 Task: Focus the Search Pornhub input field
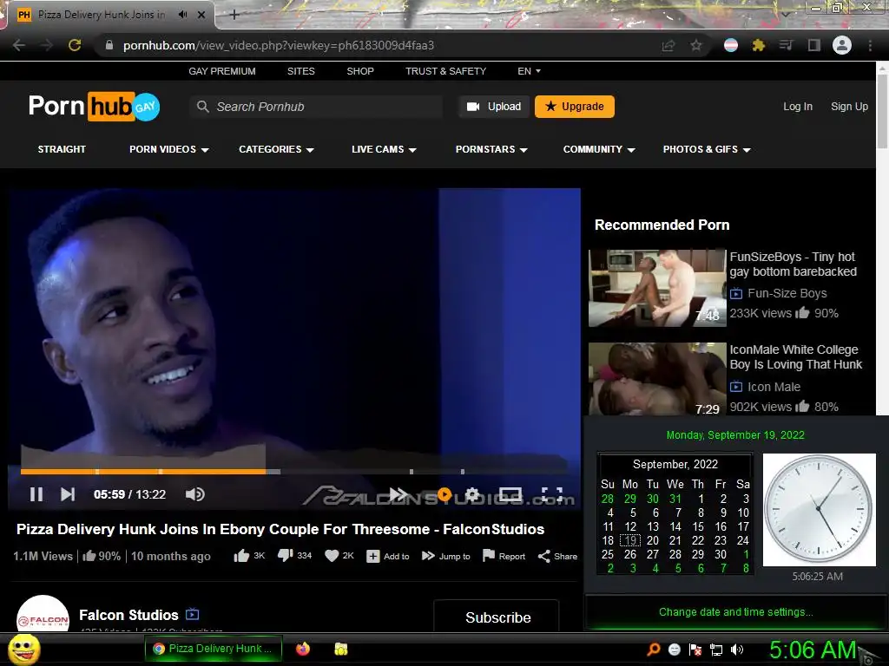[316, 107]
